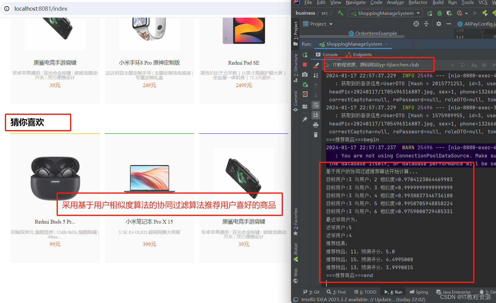Click the console print icon
This screenshot has width=496, height=303.
316,125
